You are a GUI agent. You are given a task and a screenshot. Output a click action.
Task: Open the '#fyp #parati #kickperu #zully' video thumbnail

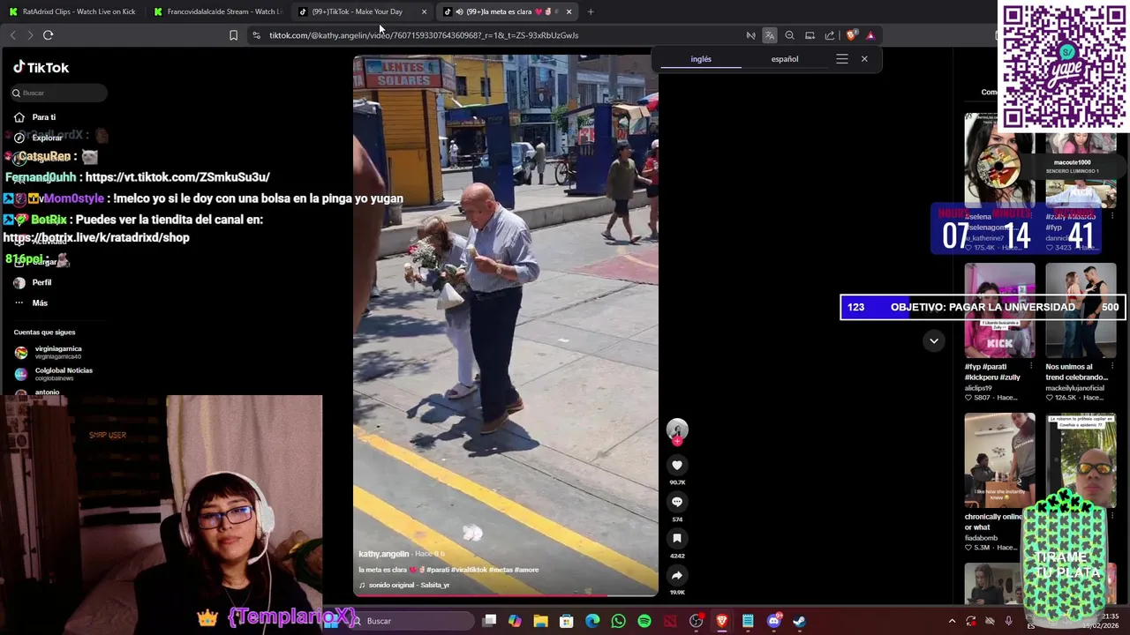999,310
